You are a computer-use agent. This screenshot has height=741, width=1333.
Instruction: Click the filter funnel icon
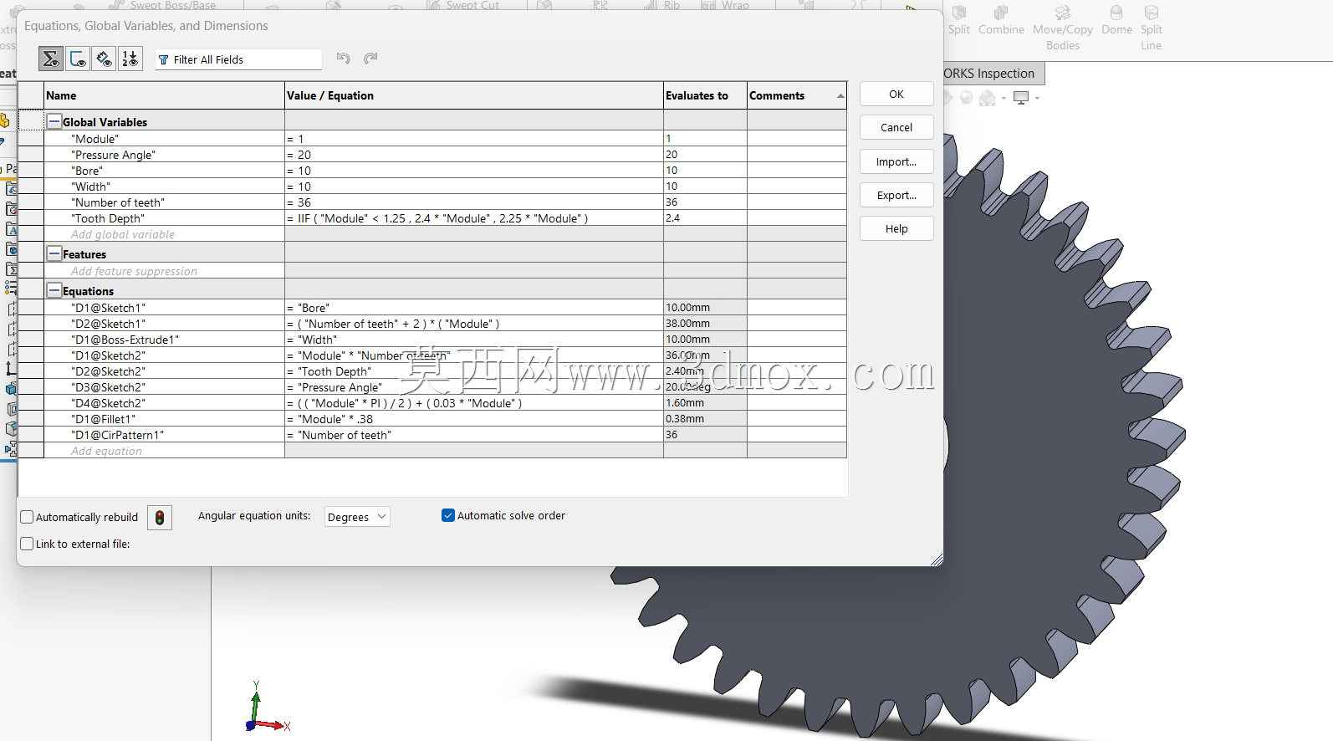(x=164, y=60)
